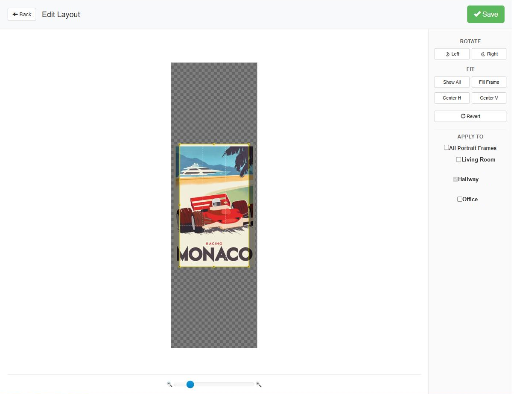Save the layout changes
Viewport: 514px width, 394px height.
point(486,15)
